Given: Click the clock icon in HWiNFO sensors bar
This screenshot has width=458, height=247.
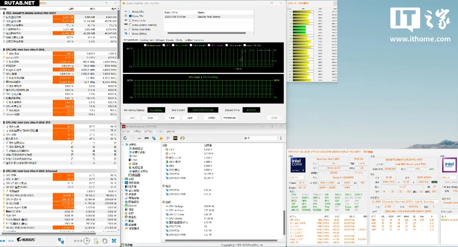Looking at the screenshot, I should point(87,241).
